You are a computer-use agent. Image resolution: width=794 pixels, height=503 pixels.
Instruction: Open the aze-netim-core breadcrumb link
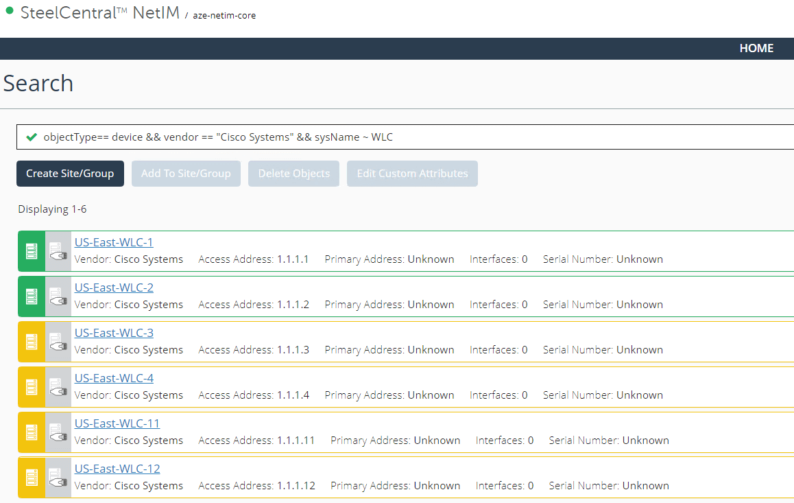(225, 15)
